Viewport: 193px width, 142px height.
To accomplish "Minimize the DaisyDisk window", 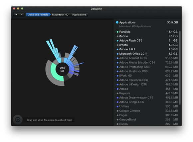I will (x=18, y=9).
